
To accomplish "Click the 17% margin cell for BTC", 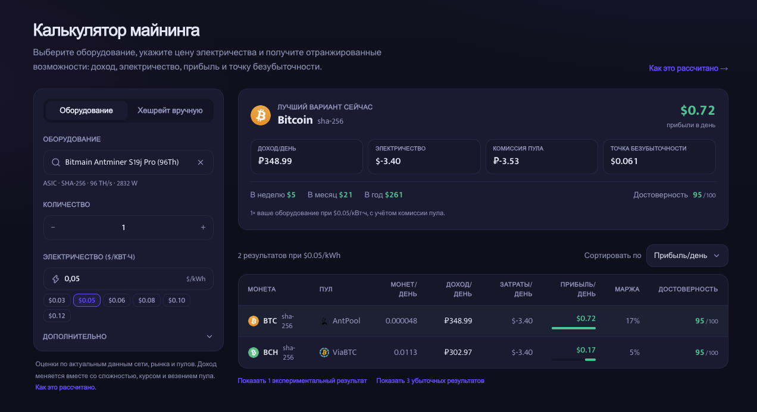I will pos(633,321).
